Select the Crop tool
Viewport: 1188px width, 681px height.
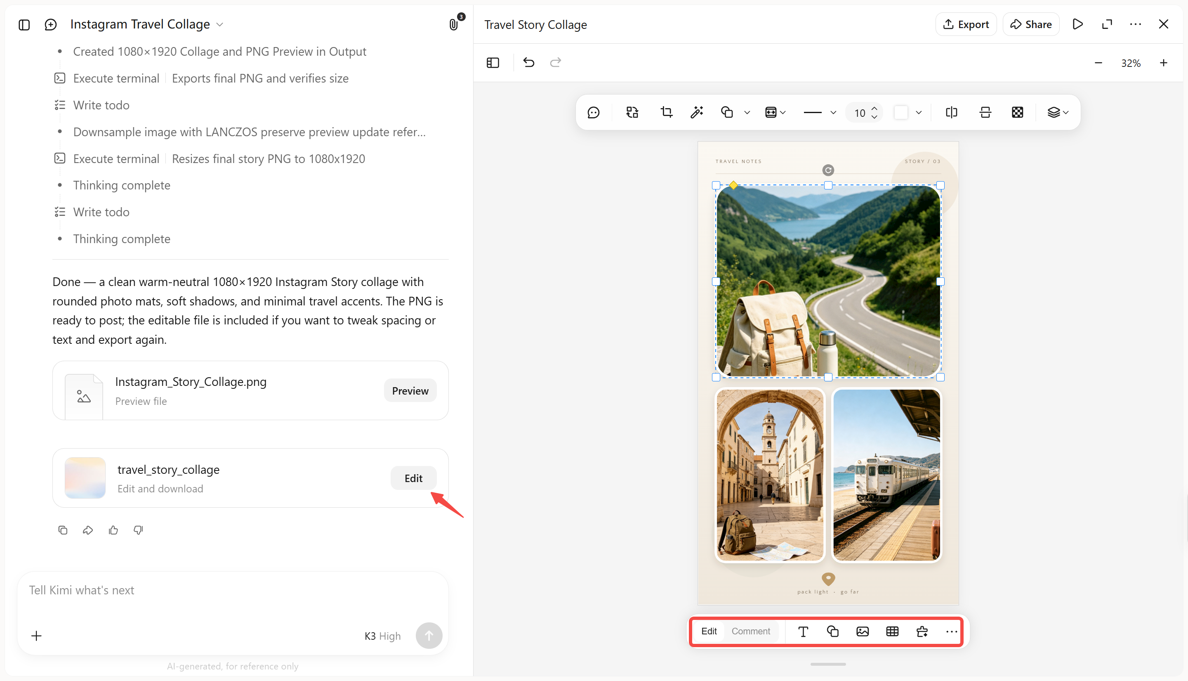pyautogui.click(x=667, y=112)
